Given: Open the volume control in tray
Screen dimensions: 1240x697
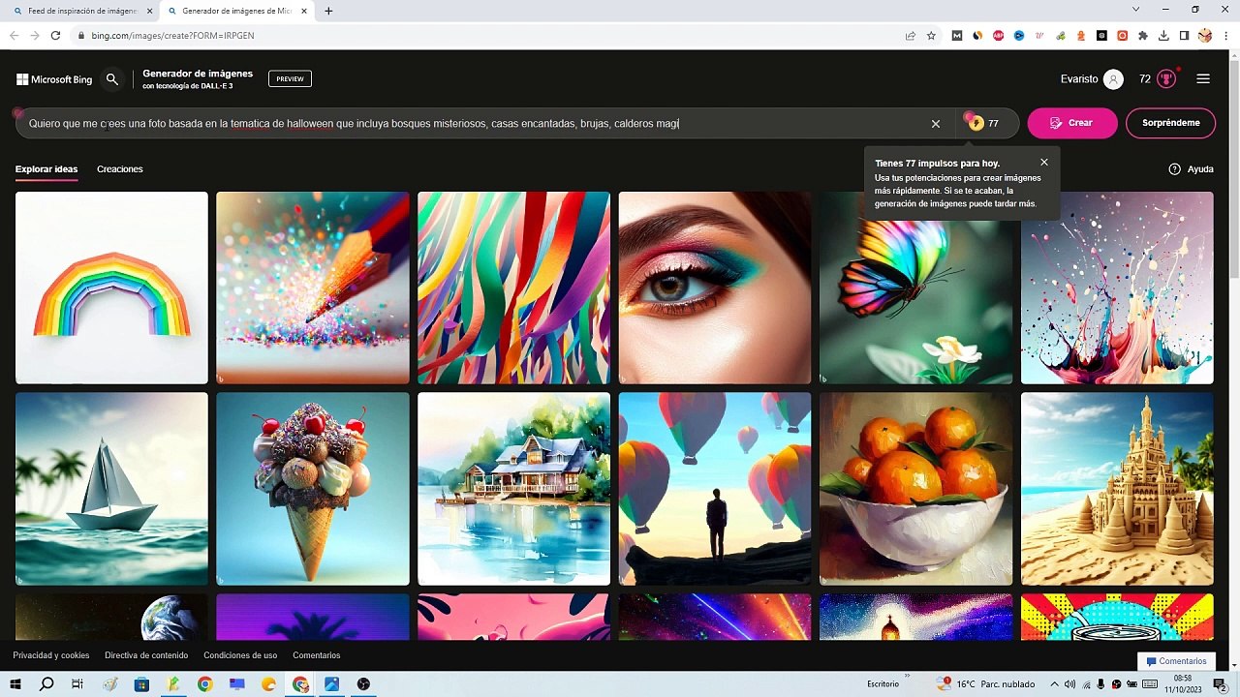Looking at the screenshot, I should 1069,684.
